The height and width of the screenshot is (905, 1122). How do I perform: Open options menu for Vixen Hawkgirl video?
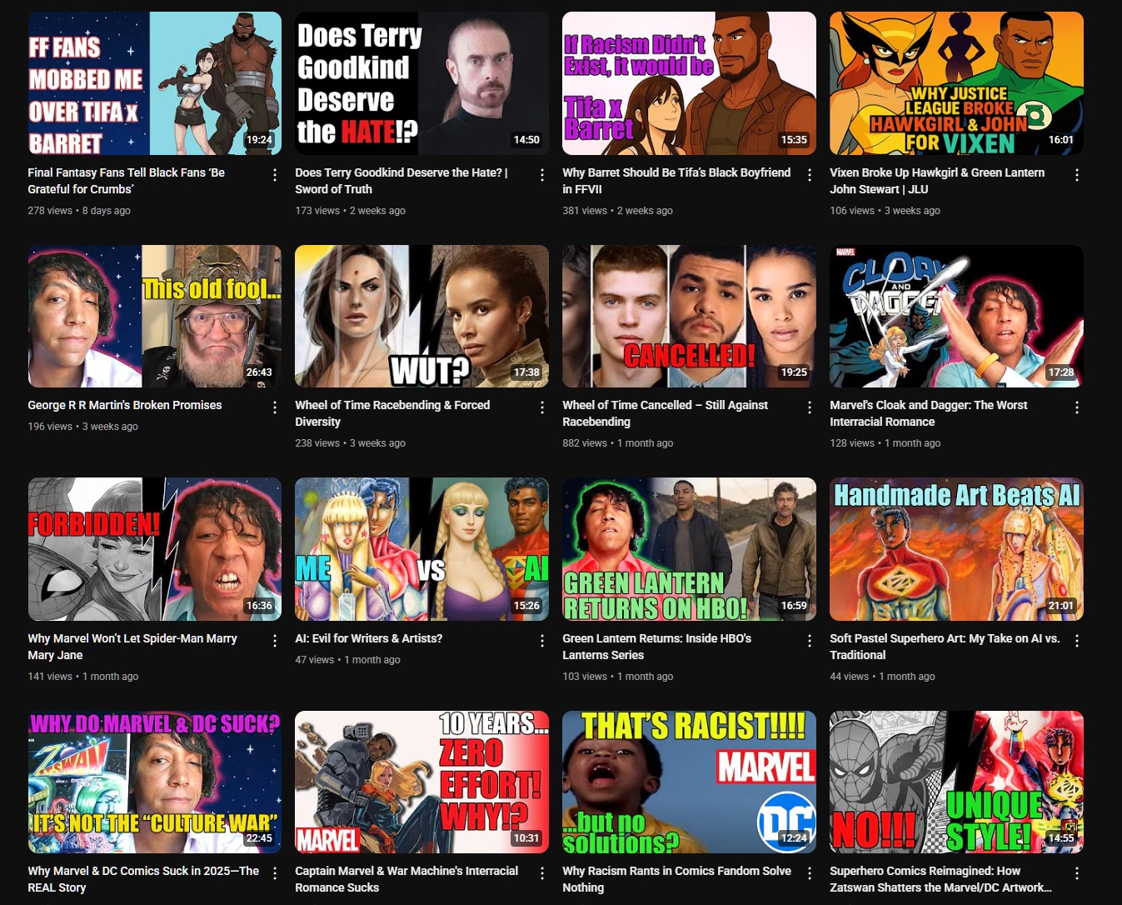point(1077,175)
